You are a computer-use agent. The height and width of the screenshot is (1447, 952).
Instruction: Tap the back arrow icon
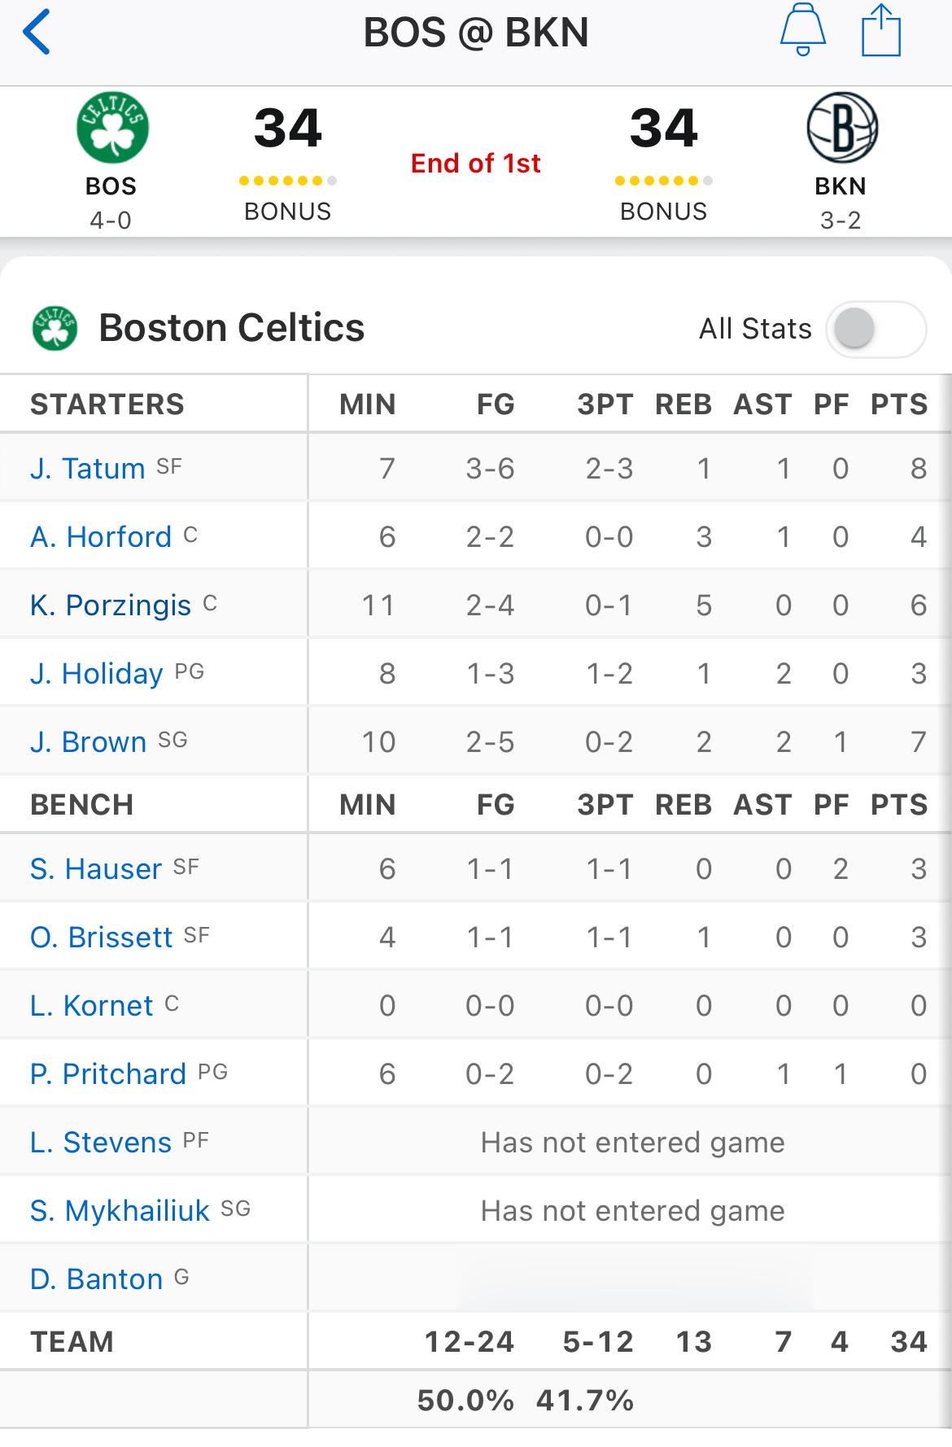tap(37, 33)
